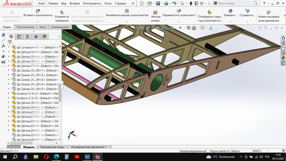This screenshot has width=286, height=161.
Task: Switch to the Эскиз tab
Action: tap(42, 27)
